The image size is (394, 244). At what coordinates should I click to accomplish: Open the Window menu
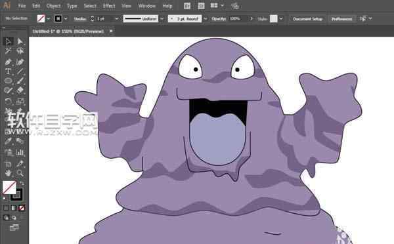tap(146, 6)
